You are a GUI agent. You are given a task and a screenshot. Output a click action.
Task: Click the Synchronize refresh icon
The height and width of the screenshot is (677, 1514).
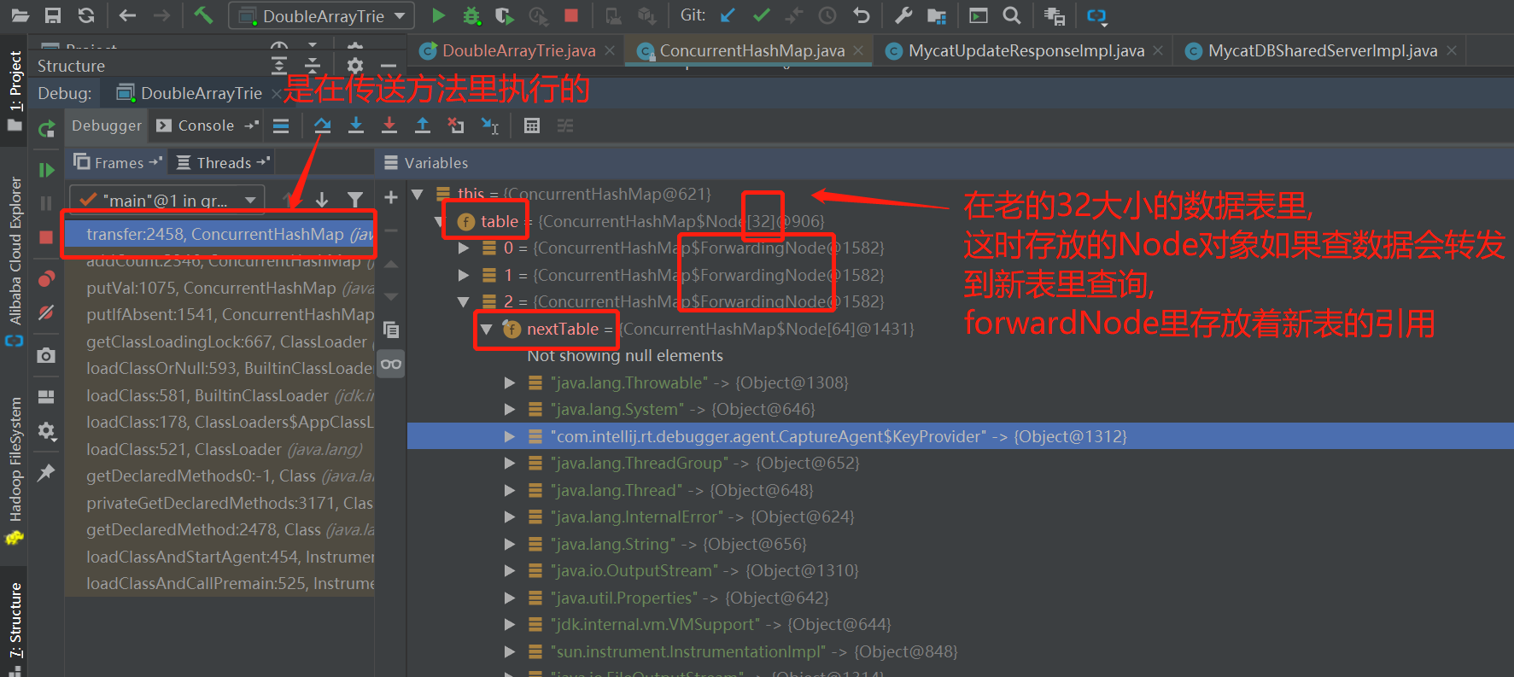tap(85, 15)
